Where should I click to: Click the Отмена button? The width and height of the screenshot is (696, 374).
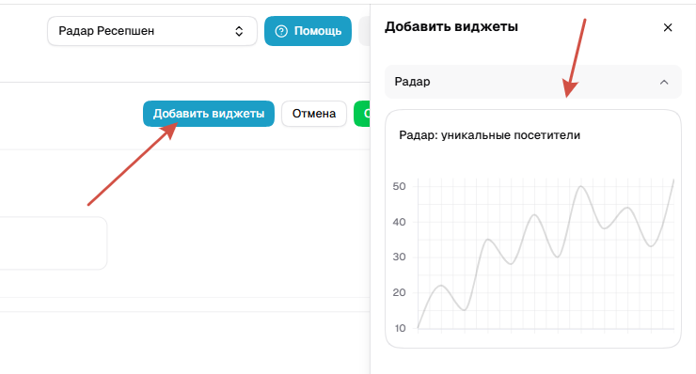[314, 114]
